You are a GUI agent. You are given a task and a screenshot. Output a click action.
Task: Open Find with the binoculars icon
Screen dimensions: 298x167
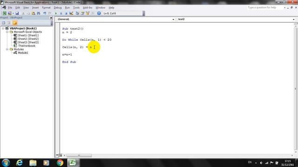click(39, 13)
